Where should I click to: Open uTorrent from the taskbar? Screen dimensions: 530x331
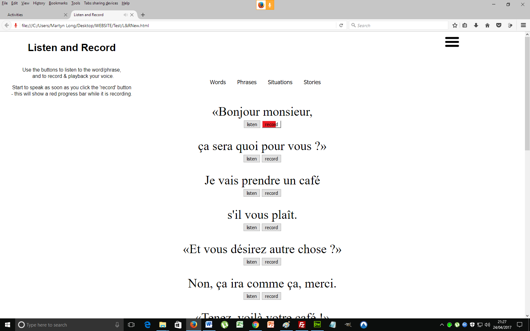coord(225,325)
